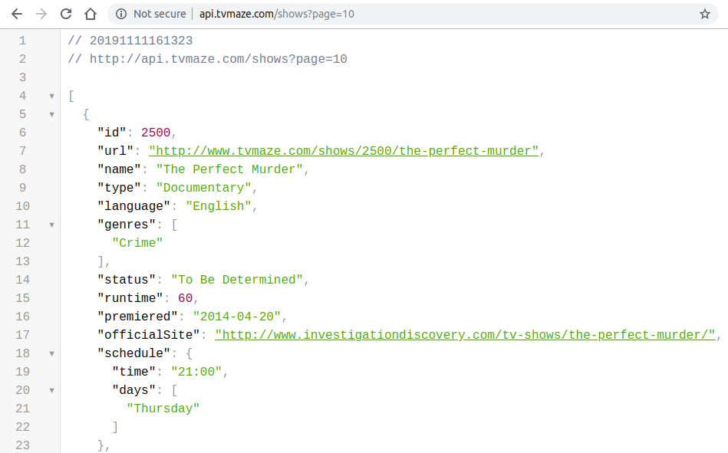Click the forward navigation arrow
This screenshot has width=728, height=453.
point(41,13)
